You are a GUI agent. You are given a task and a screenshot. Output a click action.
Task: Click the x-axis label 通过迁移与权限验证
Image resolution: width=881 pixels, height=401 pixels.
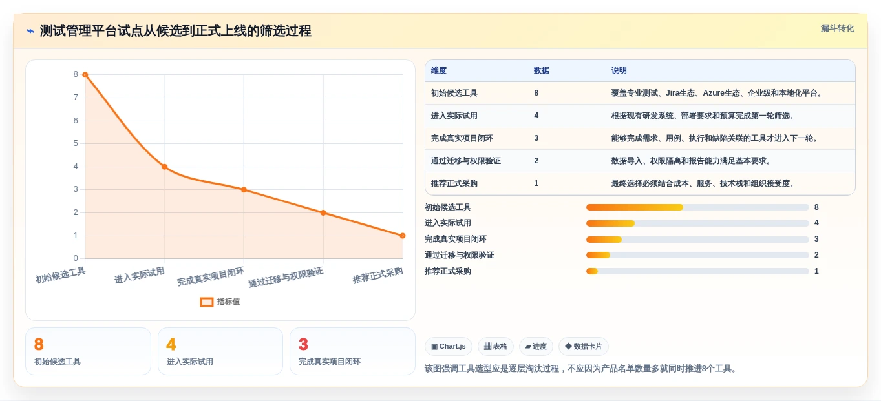pos(286,278)
